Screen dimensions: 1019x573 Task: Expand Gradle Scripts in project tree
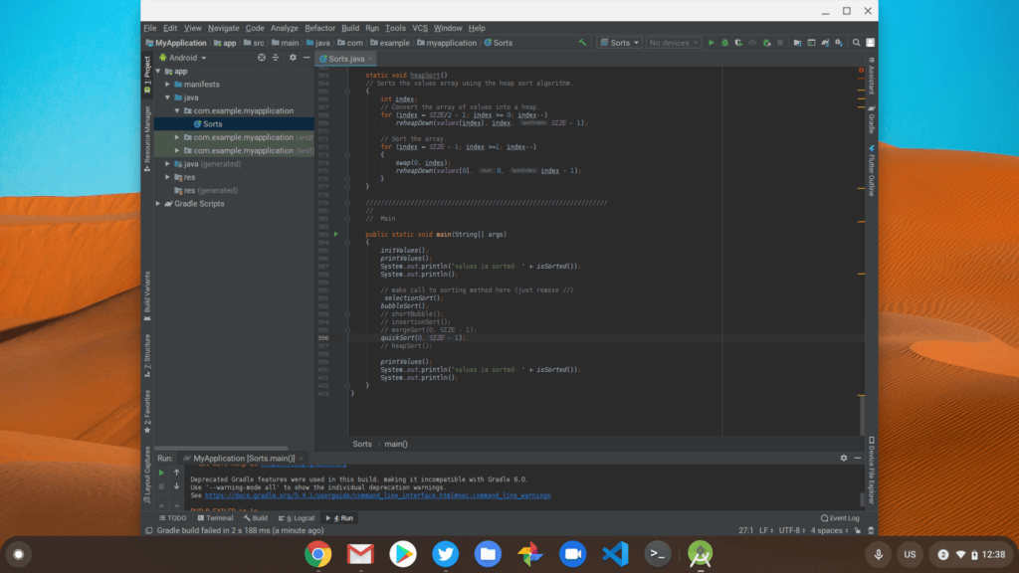pos(158,204)
